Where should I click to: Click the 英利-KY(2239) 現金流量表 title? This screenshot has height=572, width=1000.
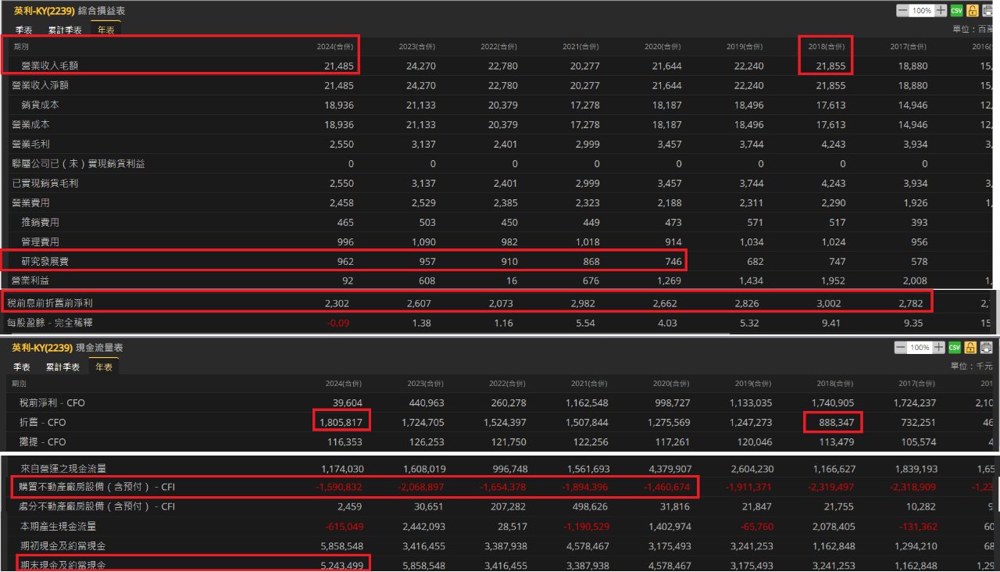coord(68,349)
